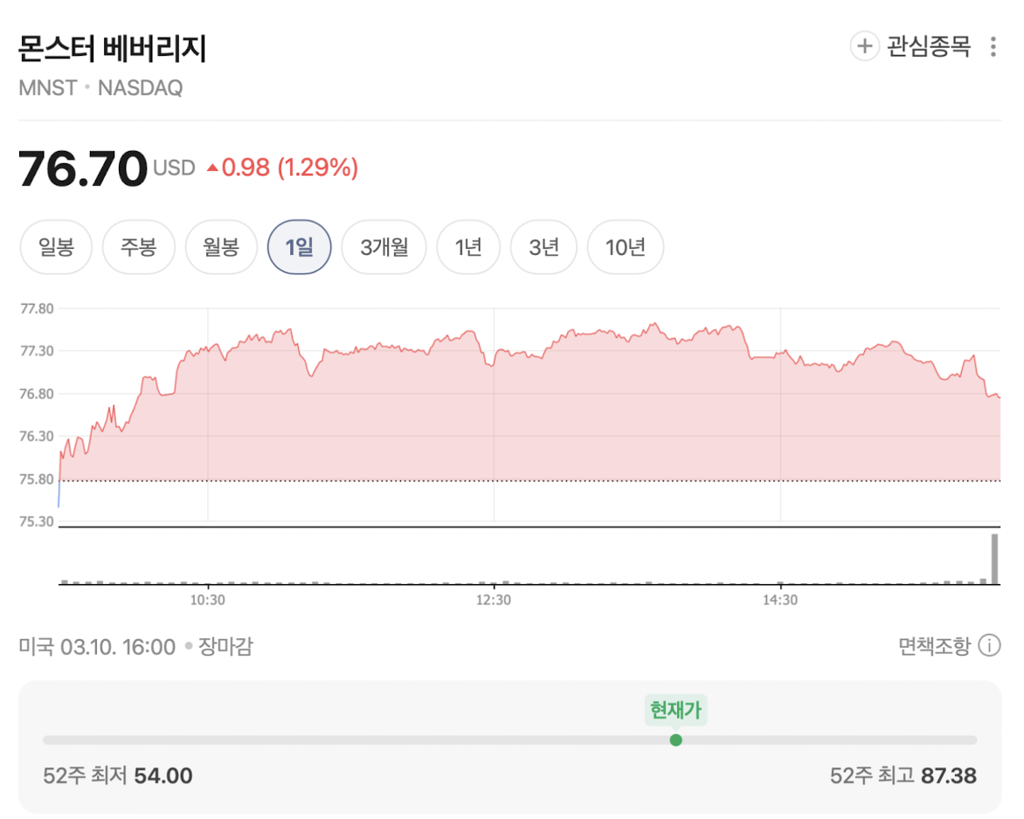Click the 12:30 time axis marker
The image size is (1024, 819).
[x=494, y=600]
